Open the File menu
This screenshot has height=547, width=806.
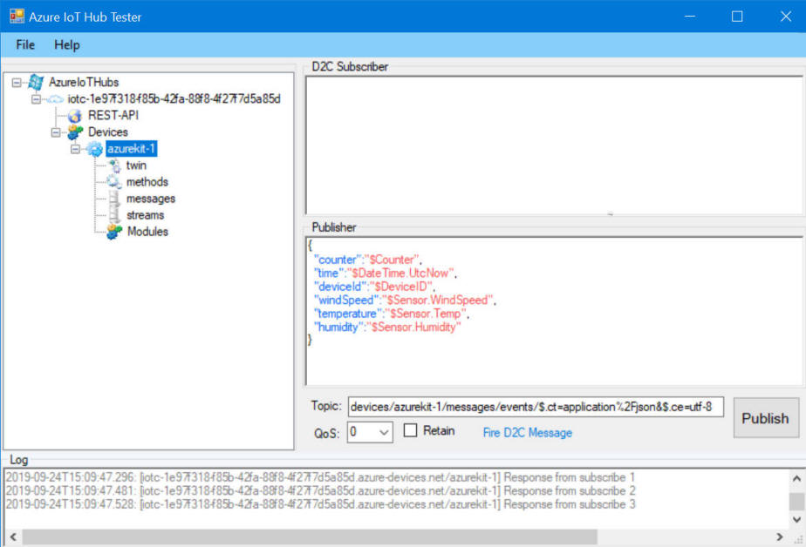pyautogui.click(x=25, y=45)
